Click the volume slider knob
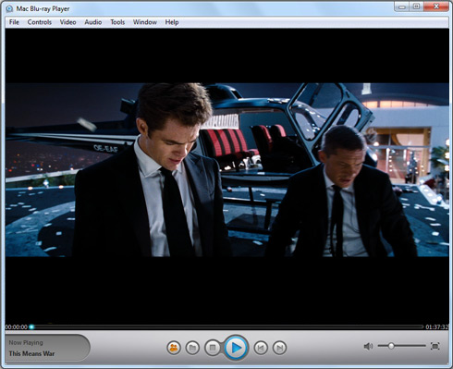The image size is (453, 369). coord(391,346)
